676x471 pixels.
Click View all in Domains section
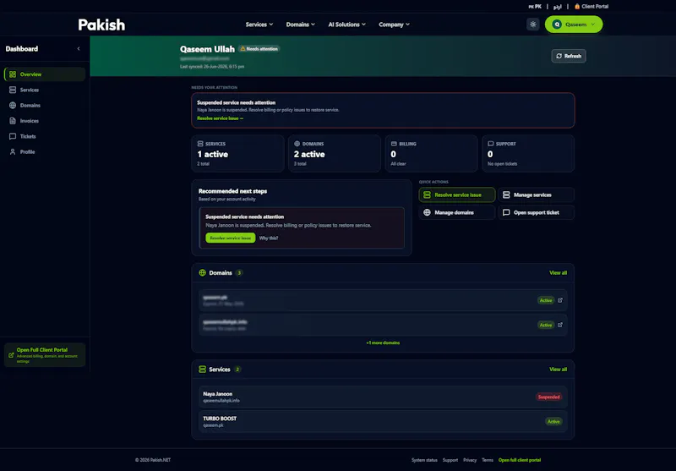point(558,273)
